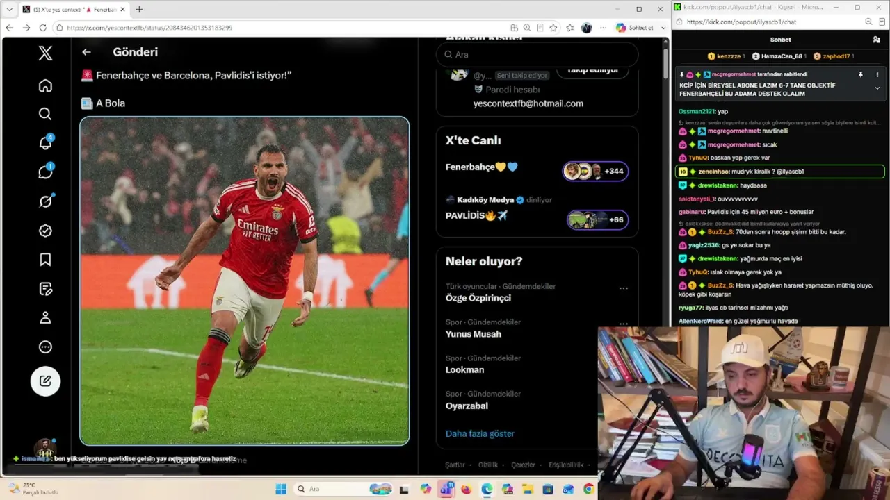
Task: Click Daha fazla göster link
Action: [x=480, y=433]
